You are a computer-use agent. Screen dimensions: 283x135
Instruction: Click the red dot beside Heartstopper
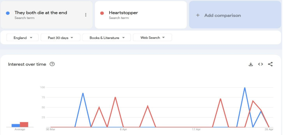[102, 13]
